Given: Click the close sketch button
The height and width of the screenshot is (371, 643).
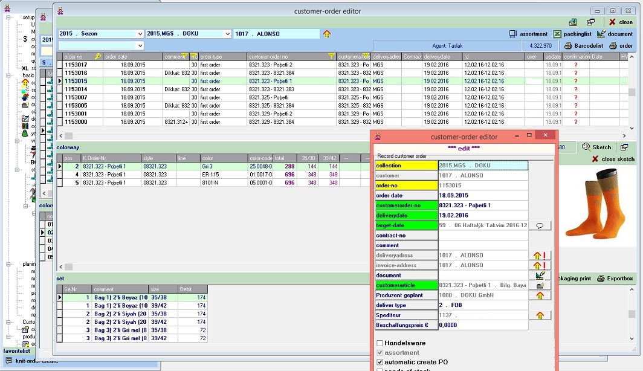Looking at the screenshot, I should coord(613,159).
